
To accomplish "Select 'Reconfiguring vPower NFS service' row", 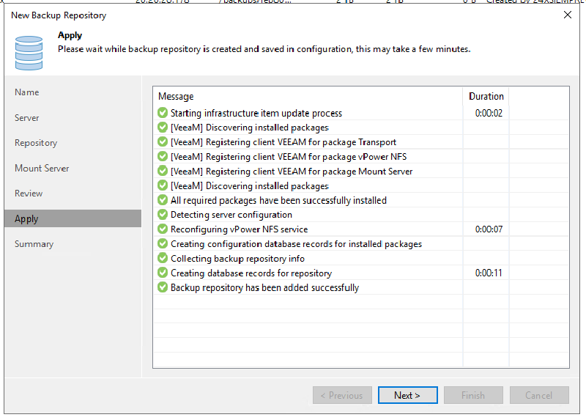I will pos(361,229).
